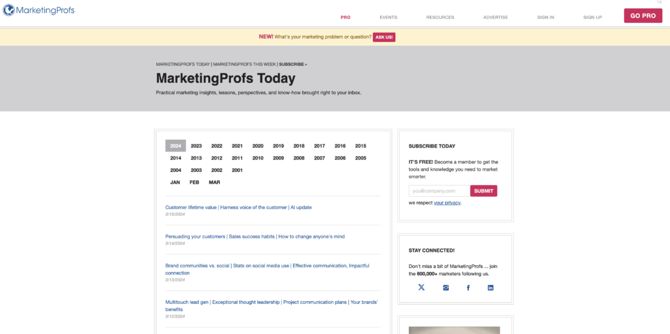Focus the you@company.com email field
Screen dimensions: 670x334
point(439,191)
